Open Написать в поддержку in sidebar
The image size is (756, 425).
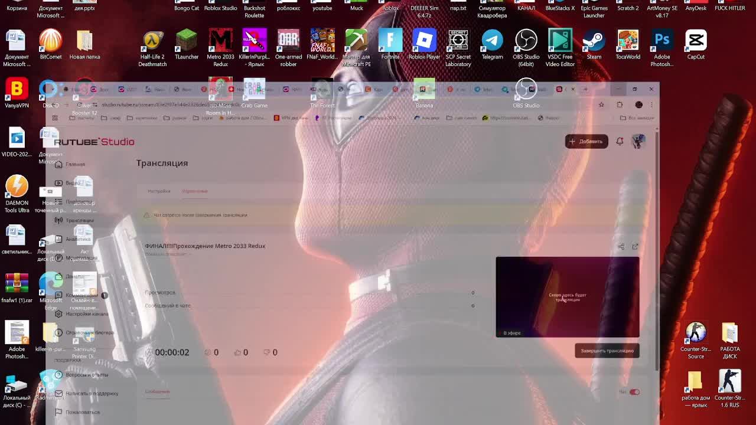click(x=86, y=394)
